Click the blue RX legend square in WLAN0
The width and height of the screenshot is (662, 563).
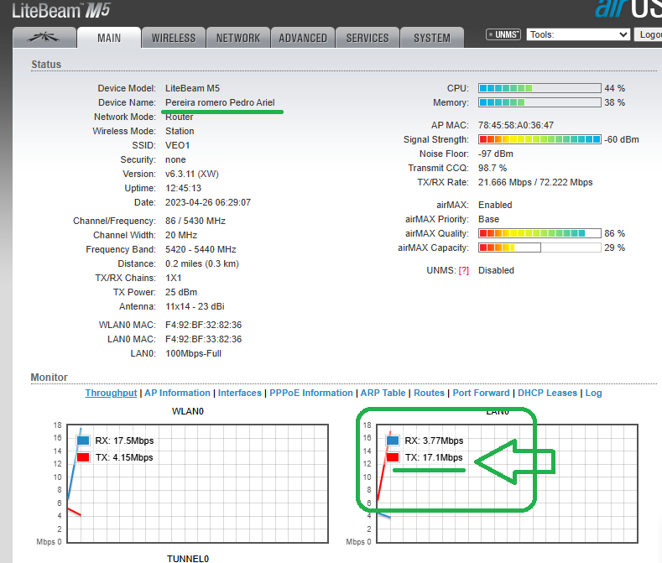pos(82,440)
